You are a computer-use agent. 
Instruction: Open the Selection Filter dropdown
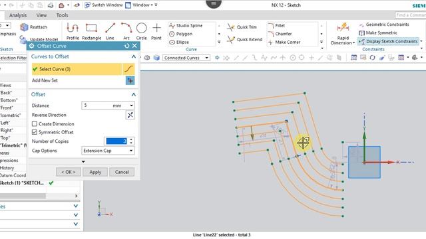[x=13, y=58]
